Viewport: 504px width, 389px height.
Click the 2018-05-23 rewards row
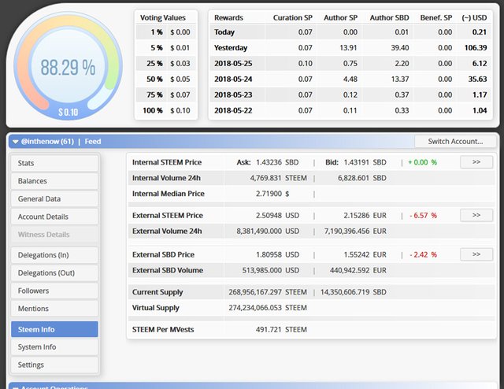pyautogui.click(x=350, y=94)
